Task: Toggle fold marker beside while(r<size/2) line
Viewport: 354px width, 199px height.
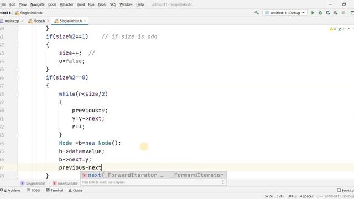Action: coord(17,94)
